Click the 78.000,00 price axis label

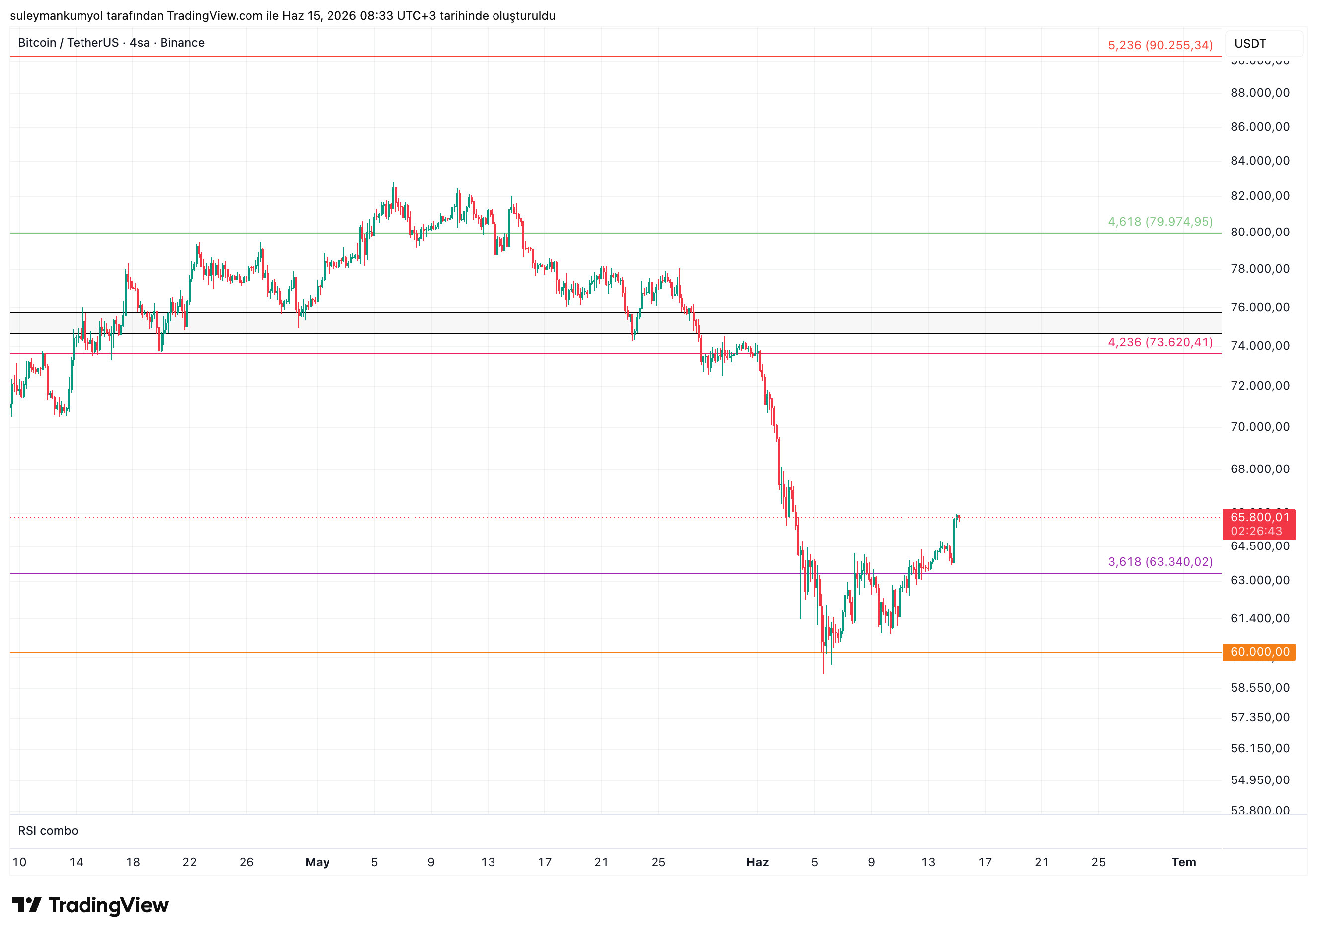point(1260,269)
